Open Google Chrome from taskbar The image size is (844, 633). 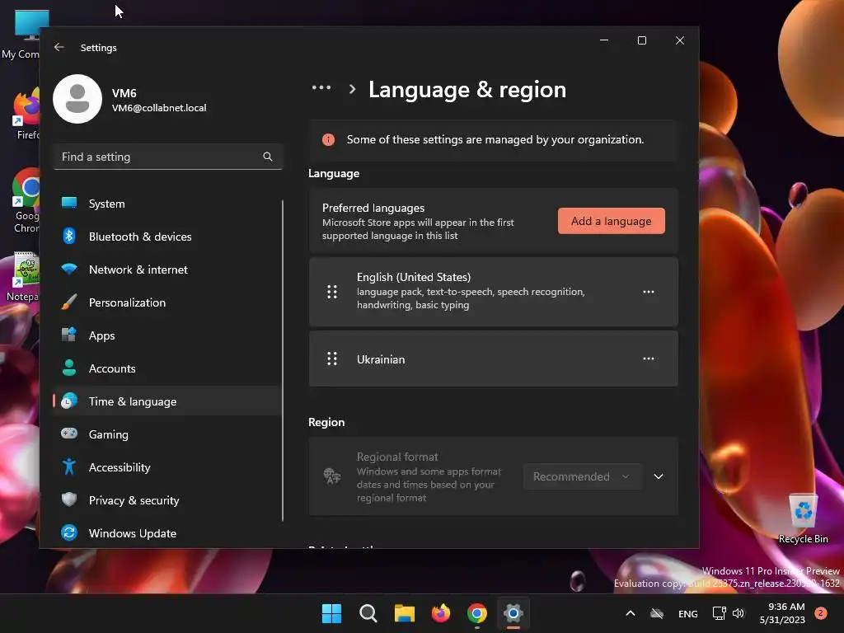click(x=477, y=613)
